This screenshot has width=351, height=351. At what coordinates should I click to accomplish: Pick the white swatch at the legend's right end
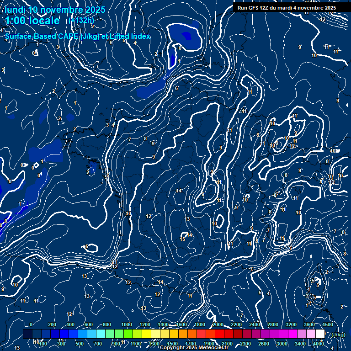[320, 334]
